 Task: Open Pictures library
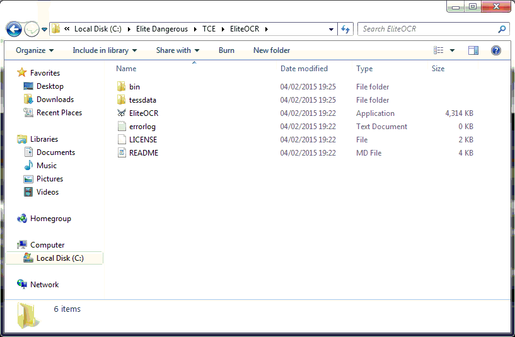click(50, 179)
